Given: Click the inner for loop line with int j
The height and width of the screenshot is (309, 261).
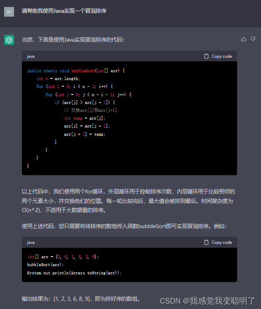Looking at the screenshot, I should (x=88, y=94).
